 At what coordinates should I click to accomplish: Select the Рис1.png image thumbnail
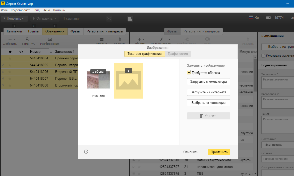click(98, 80)
